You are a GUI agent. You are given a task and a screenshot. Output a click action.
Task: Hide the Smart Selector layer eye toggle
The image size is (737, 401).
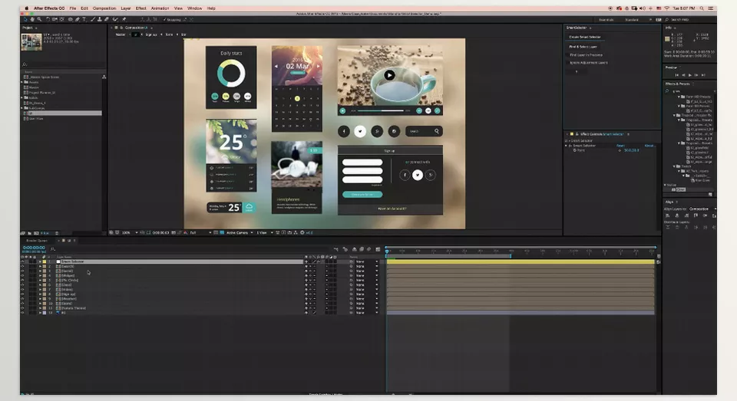[22, 261]
